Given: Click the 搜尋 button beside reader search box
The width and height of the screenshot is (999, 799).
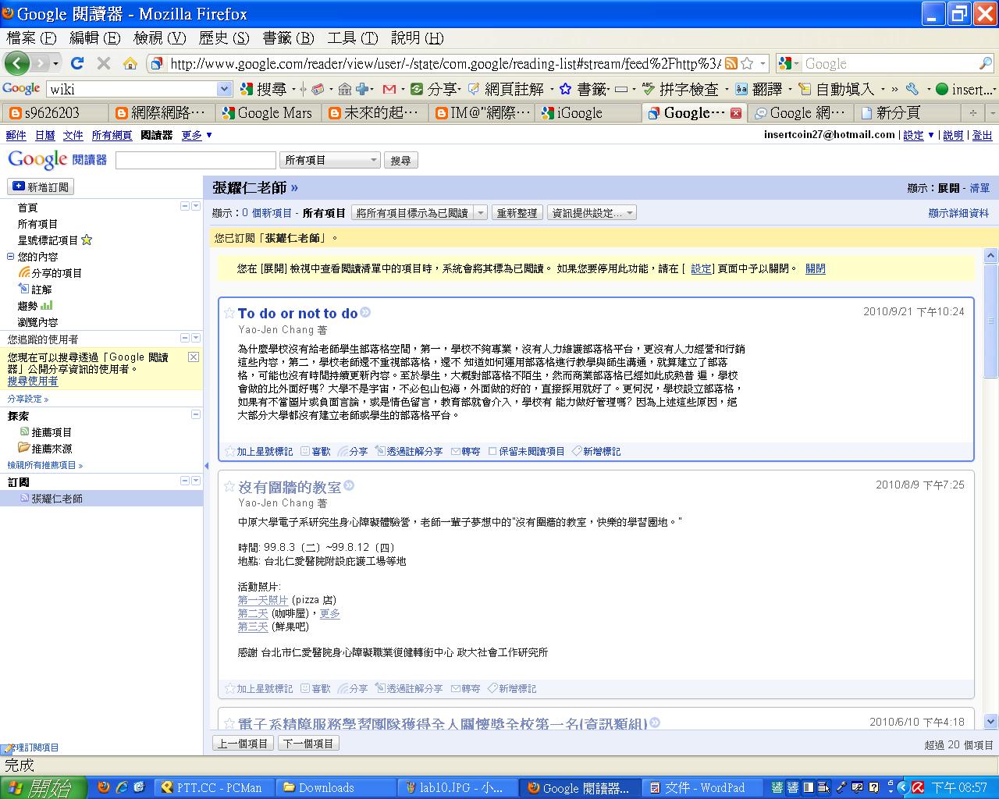Looking at the screenshot, I should click(400, 160).
